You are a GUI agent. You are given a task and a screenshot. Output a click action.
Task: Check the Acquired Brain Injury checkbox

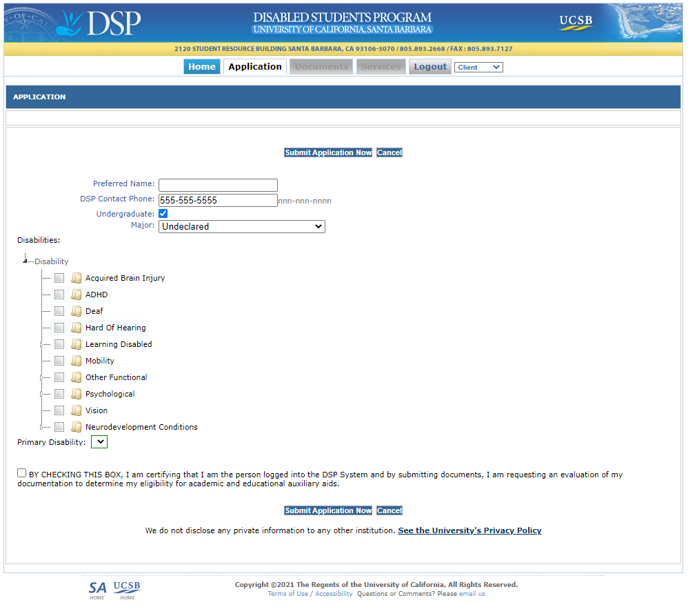(x=59, y=279)
